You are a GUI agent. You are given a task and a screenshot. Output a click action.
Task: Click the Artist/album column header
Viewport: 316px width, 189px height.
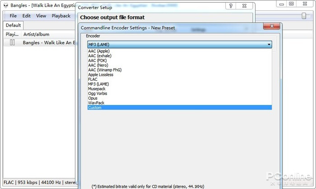click(x=36, y=34)
